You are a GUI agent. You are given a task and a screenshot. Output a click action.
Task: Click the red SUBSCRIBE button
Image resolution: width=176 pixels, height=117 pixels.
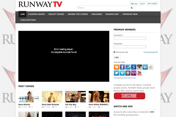[x=129, y=96]
